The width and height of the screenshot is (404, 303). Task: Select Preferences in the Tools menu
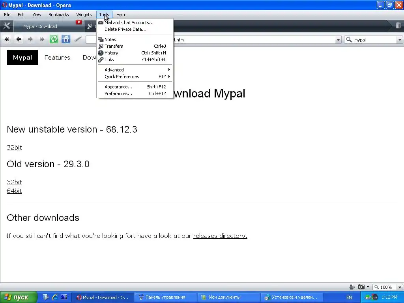pyautogui.click(x=135, y=94)
